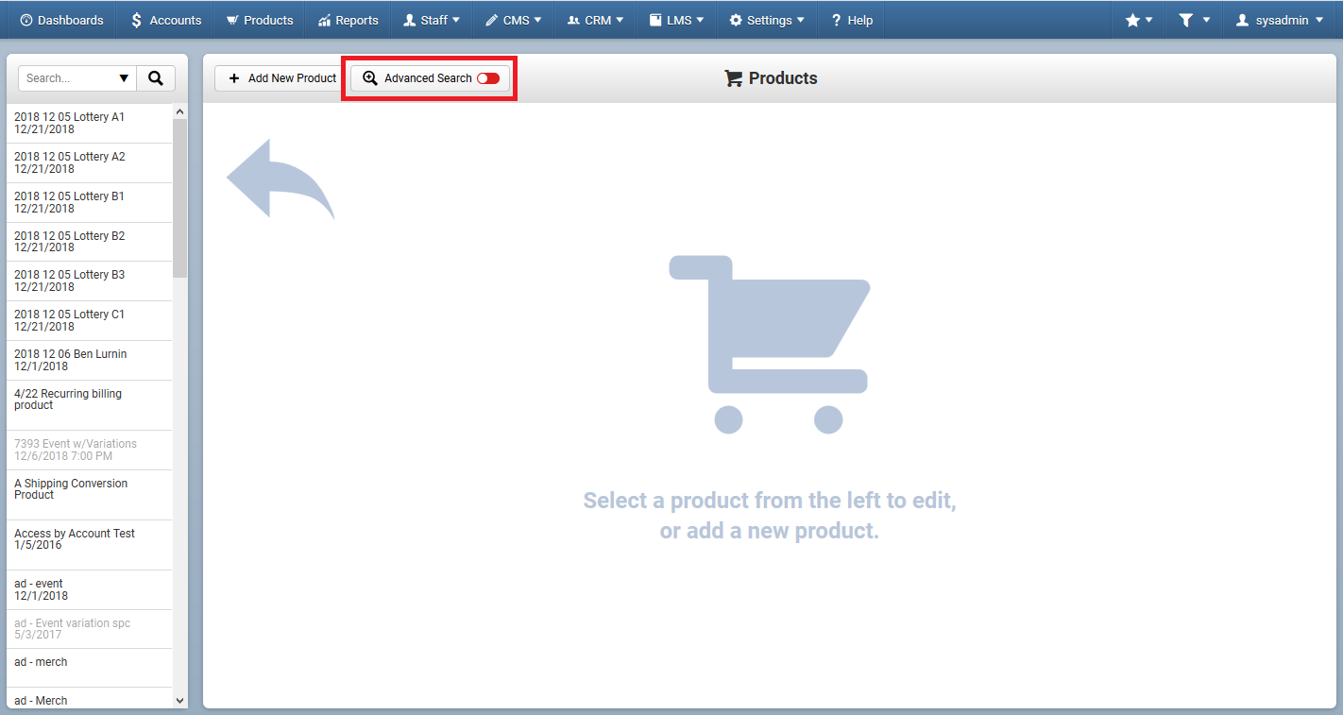Image resolution: width=1343 pixels, height=715 pixels.
Task: Click the Add New Product button
Action: click(282, 78)
